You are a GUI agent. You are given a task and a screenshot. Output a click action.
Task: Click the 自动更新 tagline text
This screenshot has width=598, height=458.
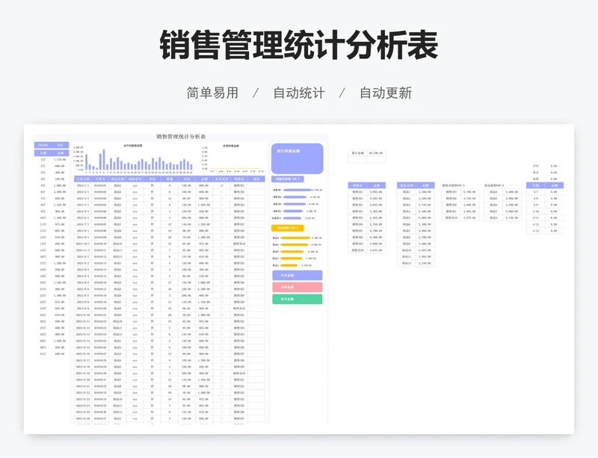point(386,93)
